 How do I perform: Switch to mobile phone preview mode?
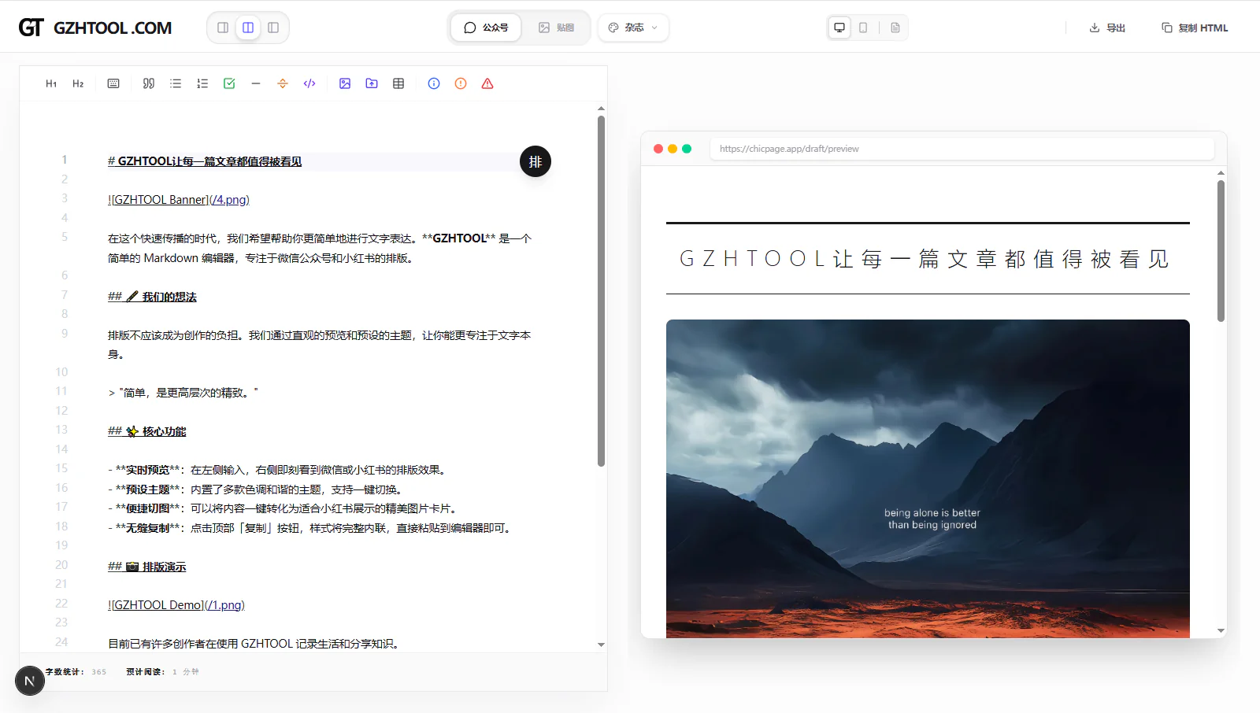(863, 28)
